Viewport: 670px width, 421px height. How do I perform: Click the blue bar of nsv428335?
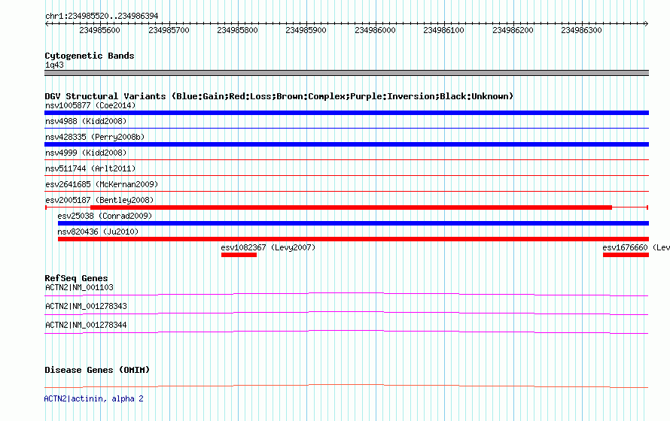click(x=346, y=144)
